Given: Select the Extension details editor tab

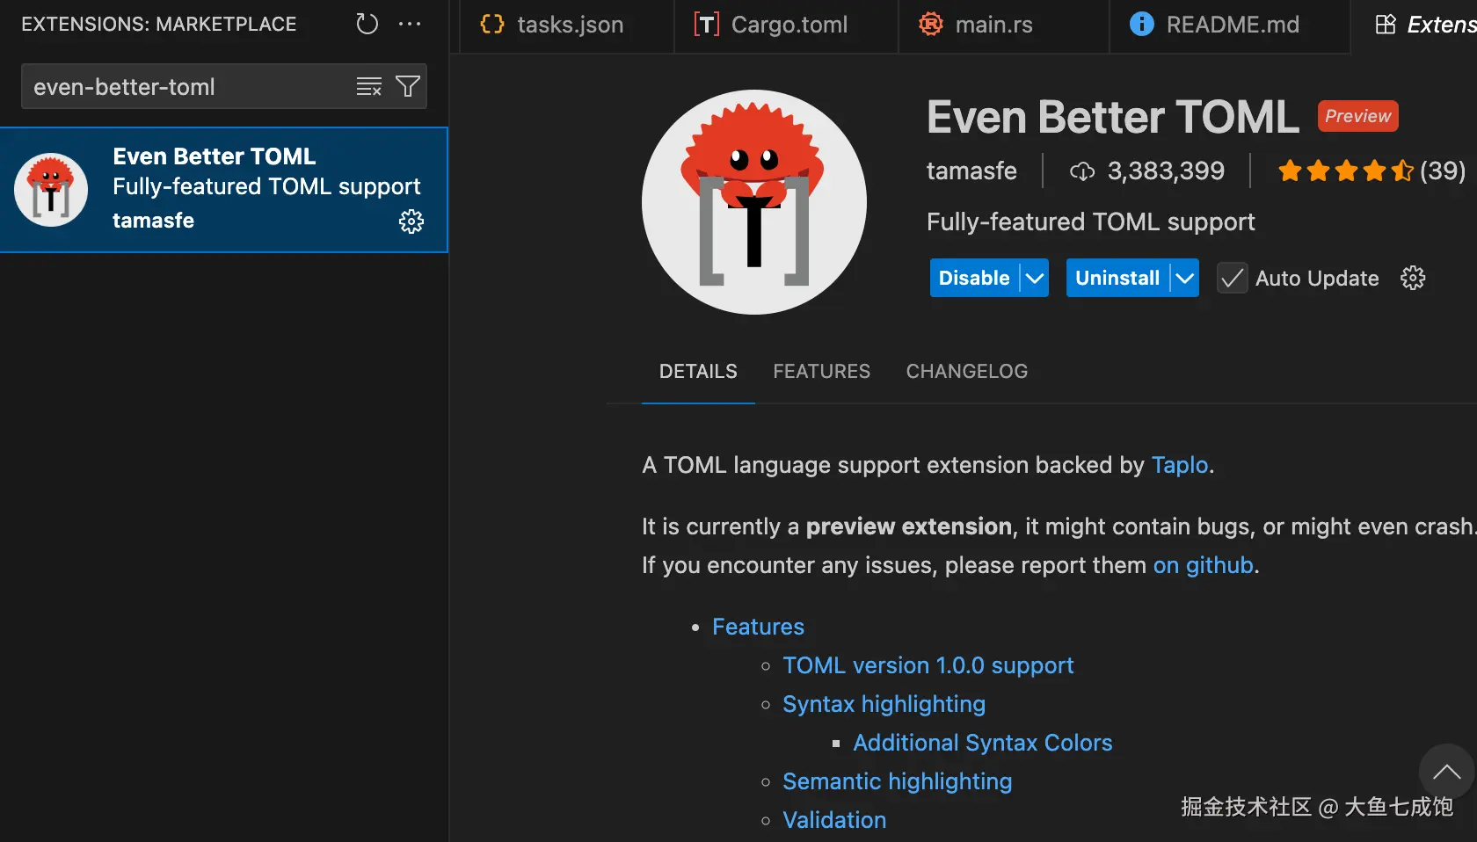Looking at the screenshot, I should 1414,25.
